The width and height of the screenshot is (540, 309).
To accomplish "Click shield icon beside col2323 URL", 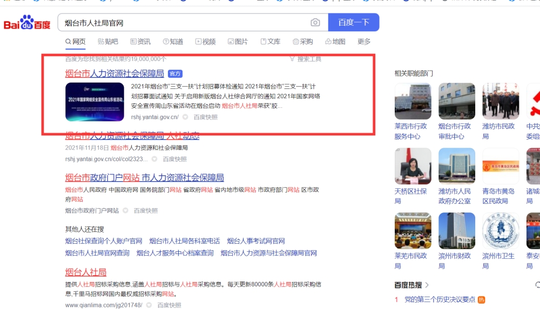I will (154, 159).
